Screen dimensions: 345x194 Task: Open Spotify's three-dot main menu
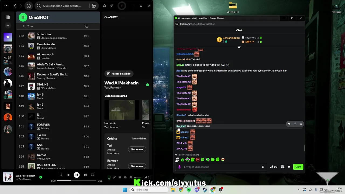6,6
